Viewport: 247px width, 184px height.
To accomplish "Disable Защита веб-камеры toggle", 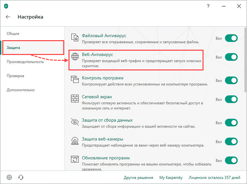I will (231, 142).
